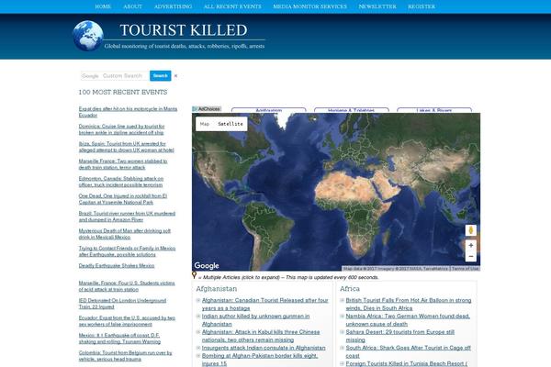Open Ecuador expat false imprisonment link

pos(127,321)
